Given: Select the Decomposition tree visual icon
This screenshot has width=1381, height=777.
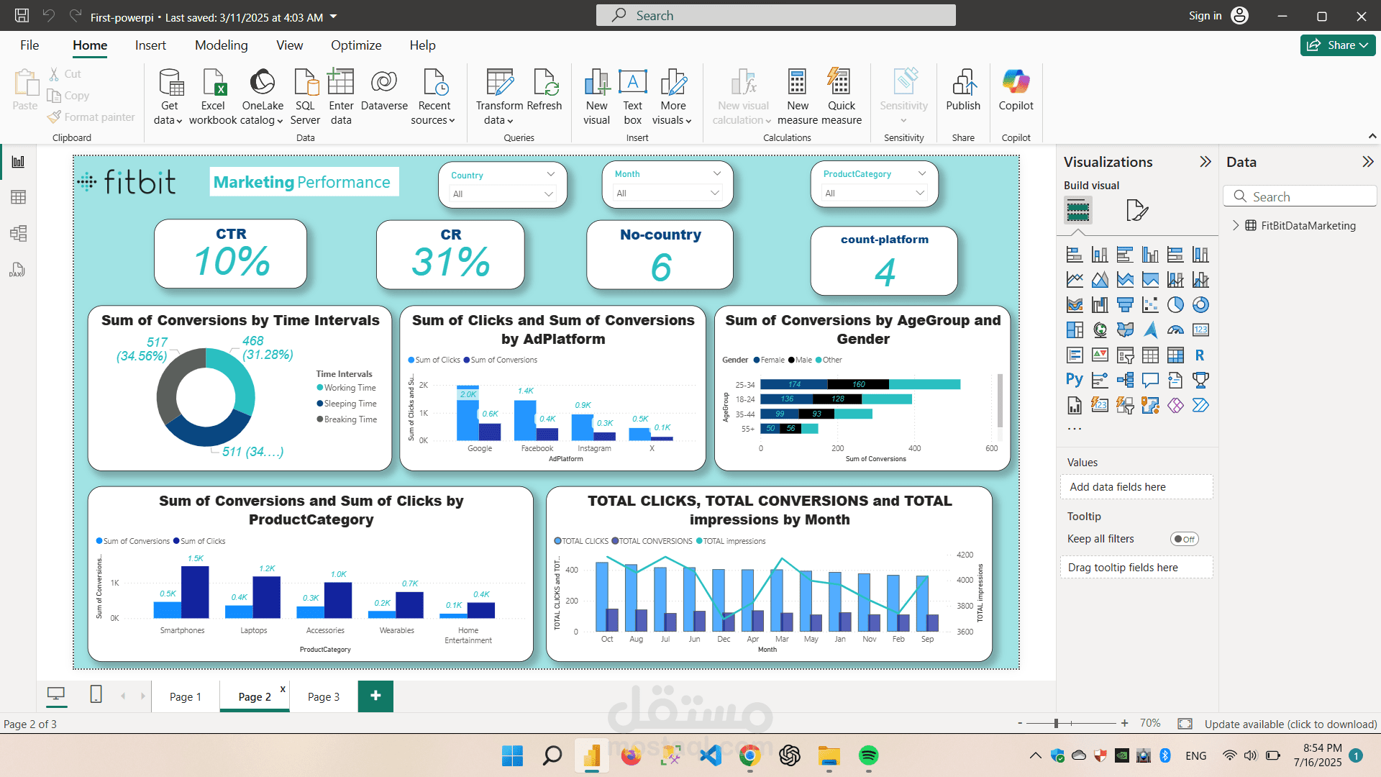Looking at the screenshot, I should click(x=1125, y=380).
